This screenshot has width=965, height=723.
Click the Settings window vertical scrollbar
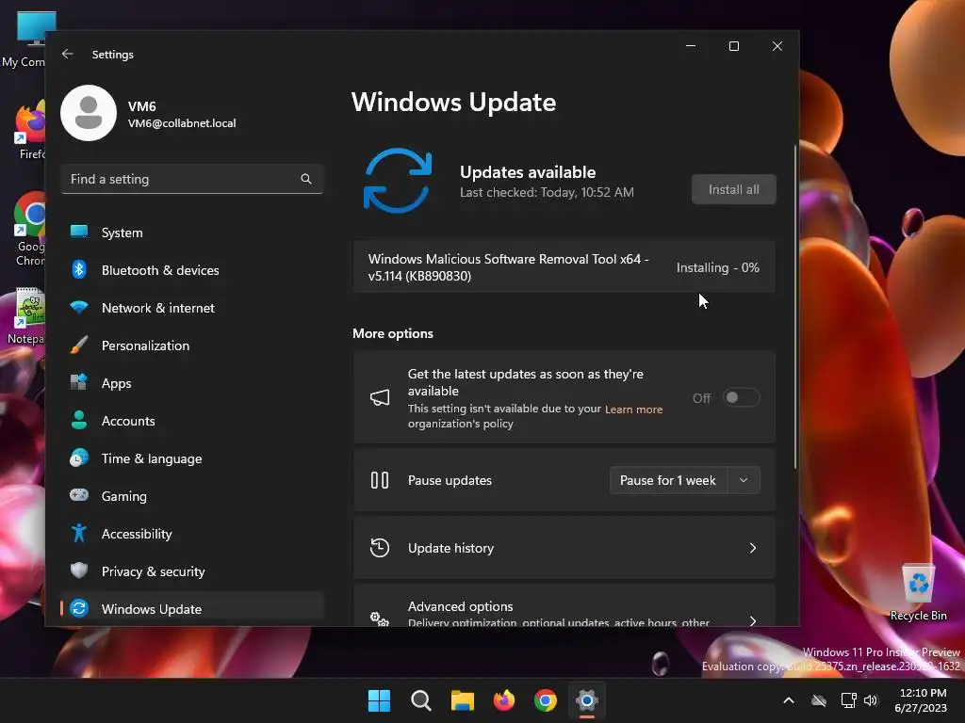[x=795, y=308]
